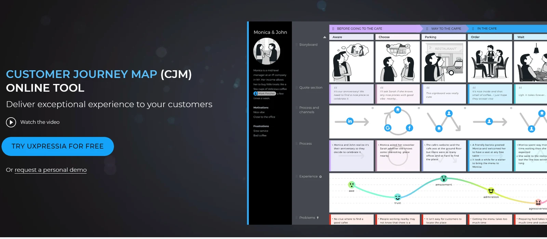The height and width of the screenshot is (239, 547).
Task: Click problem card "Getting the menu takes too much time"
Action: click(490, 220)
